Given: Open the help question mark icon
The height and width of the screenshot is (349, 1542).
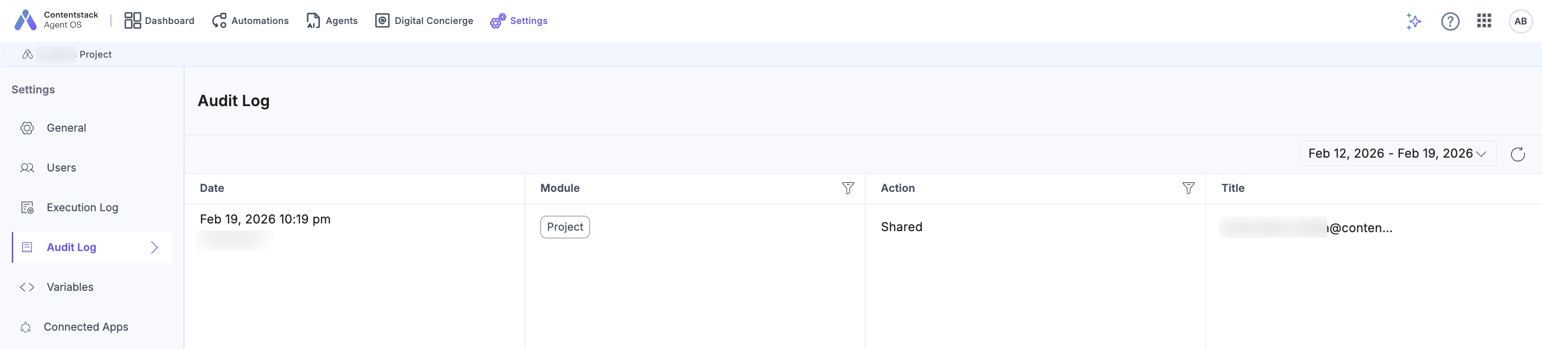Looking at the screenshot, I should click(1450, 21).
